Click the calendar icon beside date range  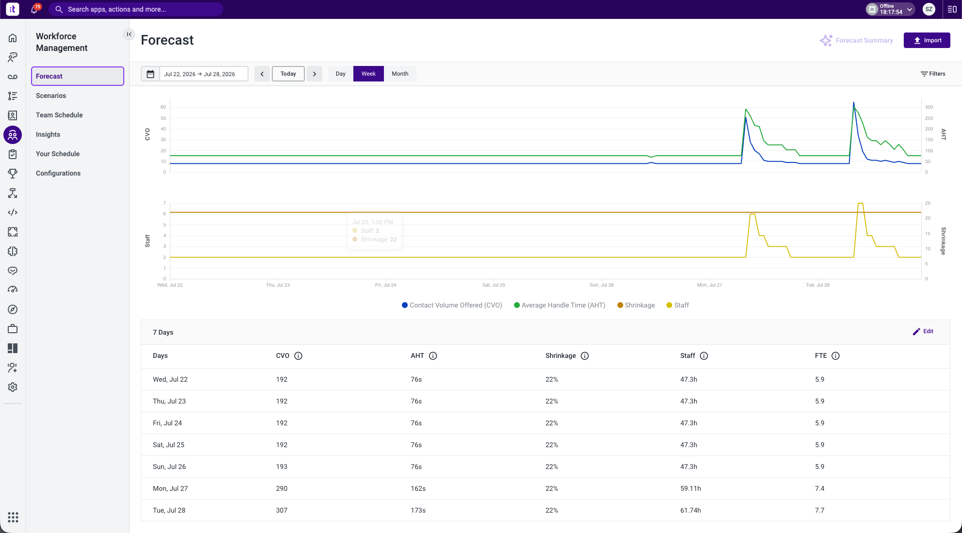[150, 74]
